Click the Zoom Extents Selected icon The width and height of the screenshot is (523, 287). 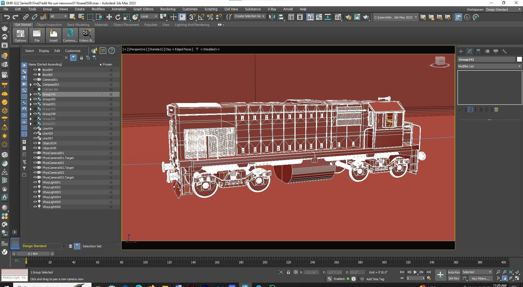coord(511,272)
